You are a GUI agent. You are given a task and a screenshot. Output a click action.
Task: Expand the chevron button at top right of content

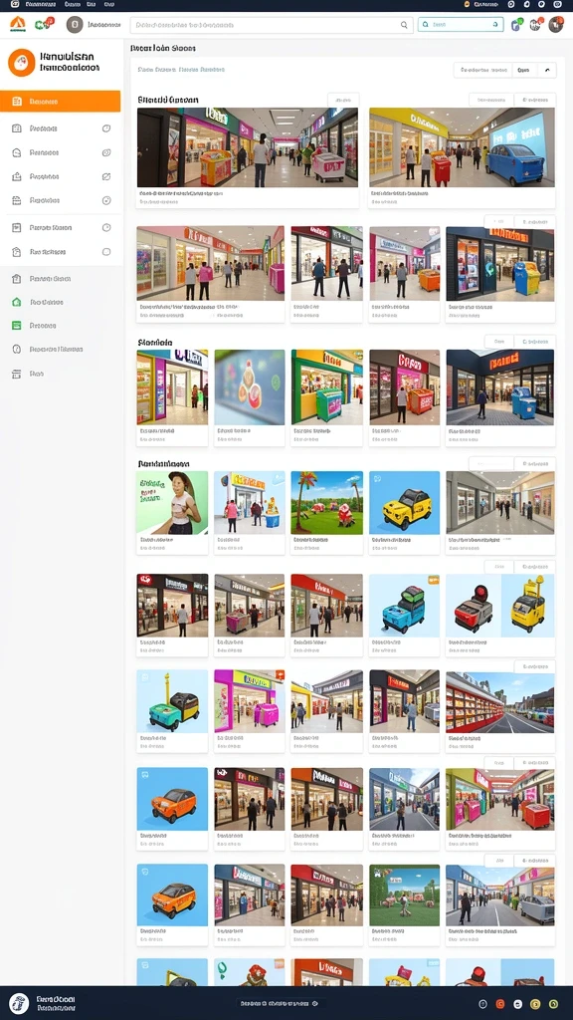pyautogui.click(x=546, y=70)
